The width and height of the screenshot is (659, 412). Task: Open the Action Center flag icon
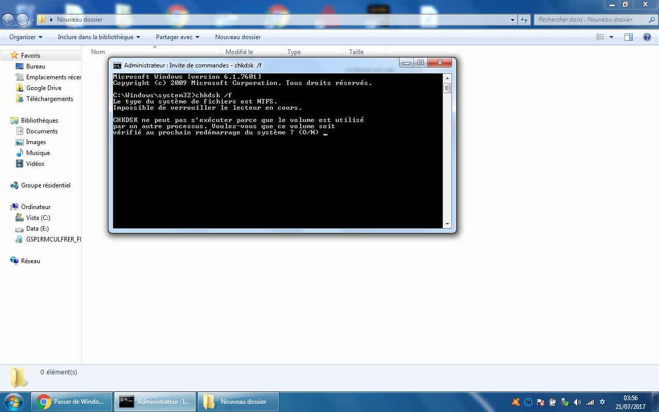click(541, 402)
